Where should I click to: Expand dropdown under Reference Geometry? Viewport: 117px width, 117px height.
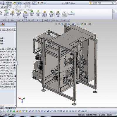coord(38,18)
